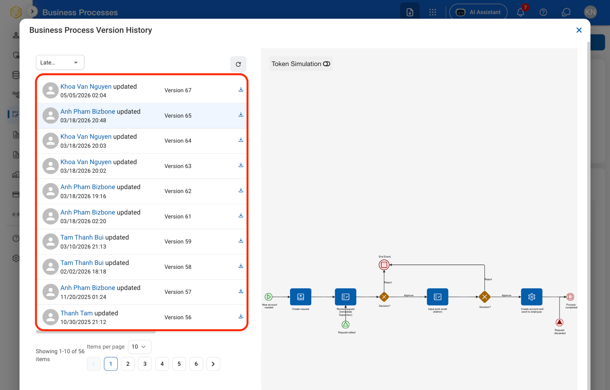Click the timestamp 05/05/2026 02:04
The height and width of the screenshot is (390, 610).
click(83, 95)
